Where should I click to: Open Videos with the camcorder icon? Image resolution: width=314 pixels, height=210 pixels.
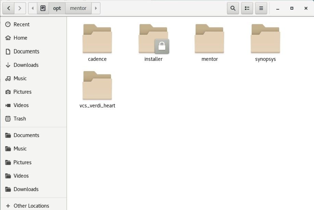(34, 105)
